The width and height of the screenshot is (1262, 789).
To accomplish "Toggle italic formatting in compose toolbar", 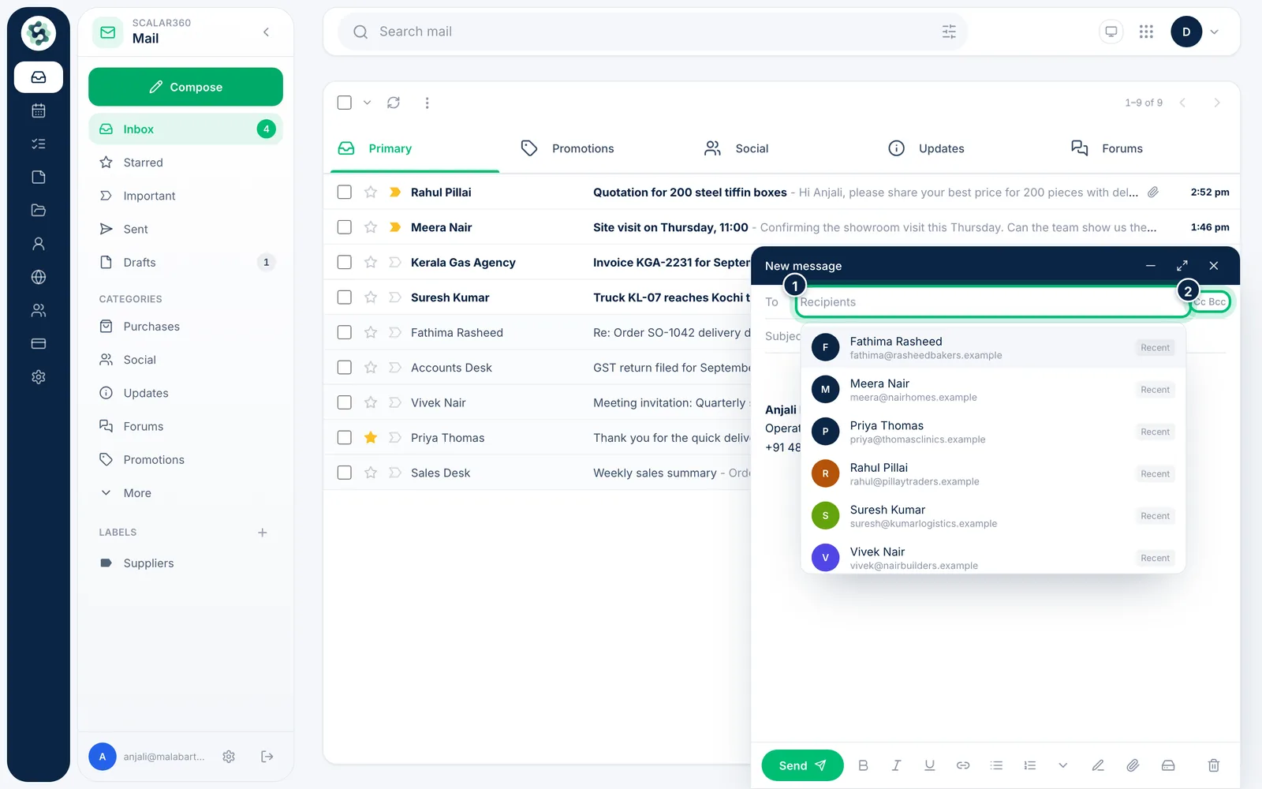I will (x=896, y=765).
